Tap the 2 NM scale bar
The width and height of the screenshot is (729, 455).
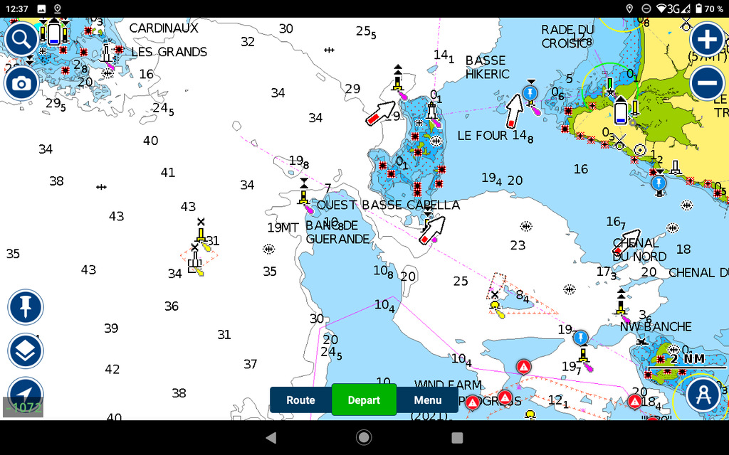pyautogui.click(x=687, y=362)
